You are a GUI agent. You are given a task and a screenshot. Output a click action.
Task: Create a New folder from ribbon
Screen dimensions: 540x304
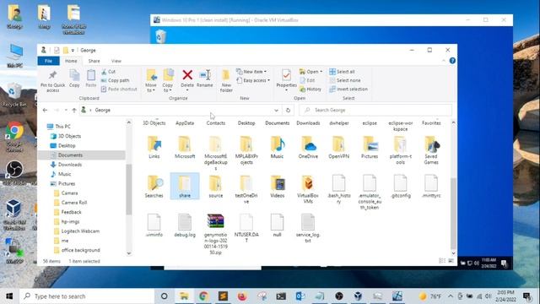(226, 81)
